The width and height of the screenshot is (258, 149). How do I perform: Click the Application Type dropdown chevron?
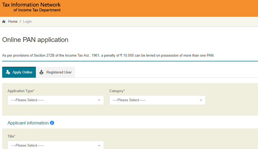[99, 100]
